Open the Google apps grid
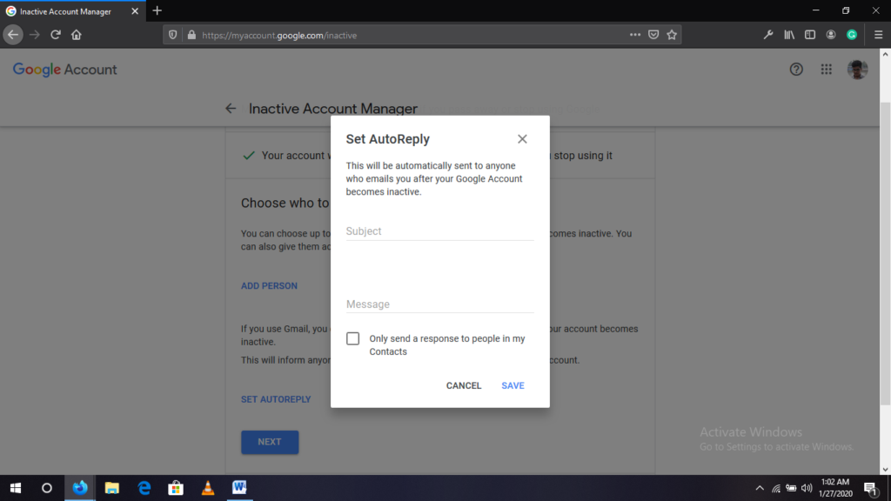 coord(827,70)
